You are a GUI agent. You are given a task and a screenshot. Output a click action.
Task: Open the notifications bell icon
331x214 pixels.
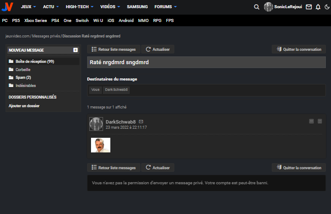point(318,7)
